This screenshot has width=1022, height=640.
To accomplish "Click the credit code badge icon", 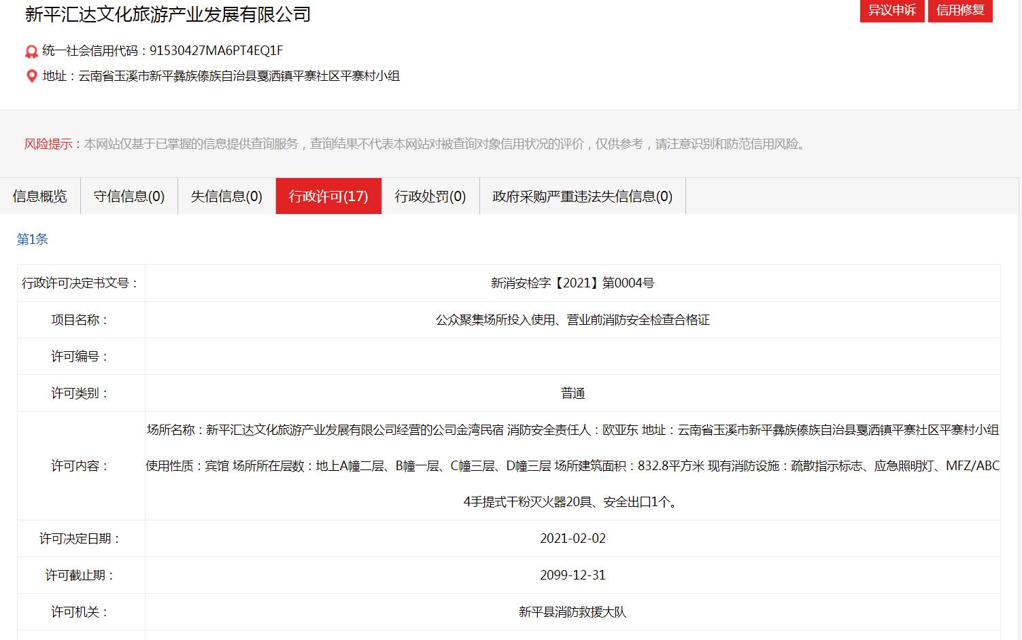I will pyautogui.click(x=31, y=52).
